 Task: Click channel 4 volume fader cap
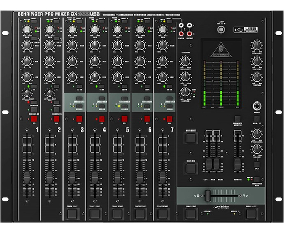point(95,178)
